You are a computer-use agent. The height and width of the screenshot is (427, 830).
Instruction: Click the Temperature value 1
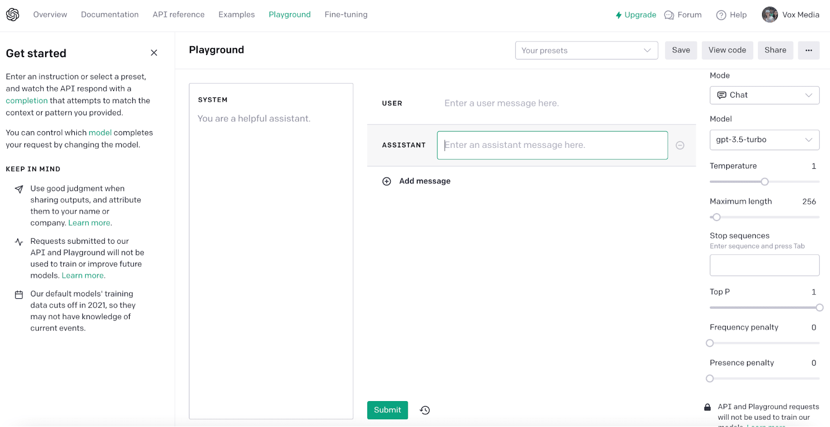(814, 166)
